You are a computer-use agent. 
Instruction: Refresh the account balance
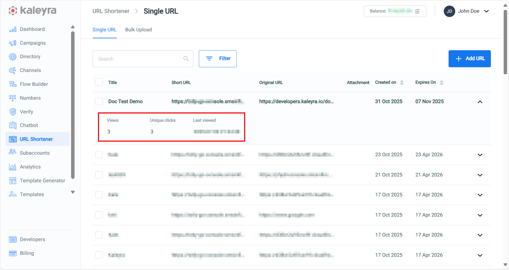pos(417,11)
